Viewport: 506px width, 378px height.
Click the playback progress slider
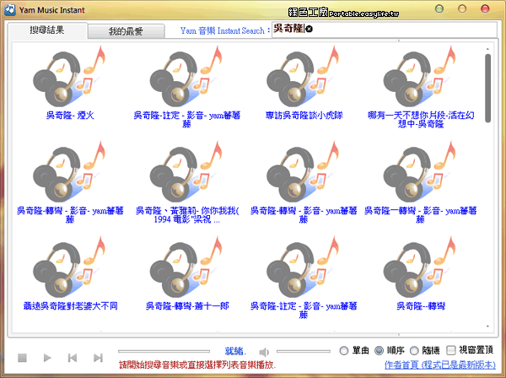[164, 351]
